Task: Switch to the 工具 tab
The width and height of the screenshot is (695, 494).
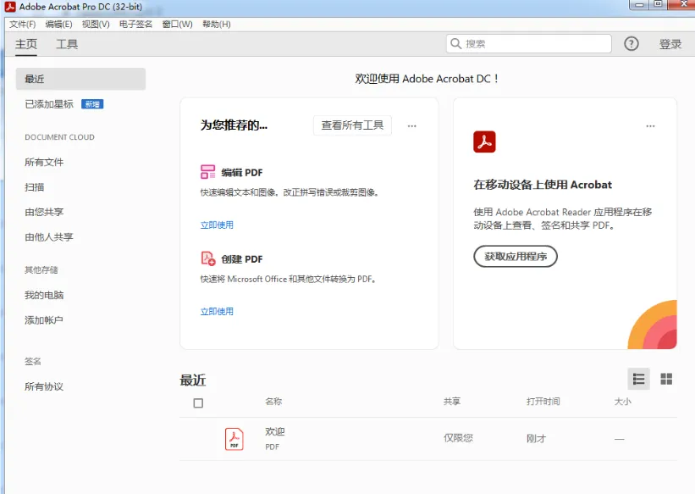Action: 67,44
